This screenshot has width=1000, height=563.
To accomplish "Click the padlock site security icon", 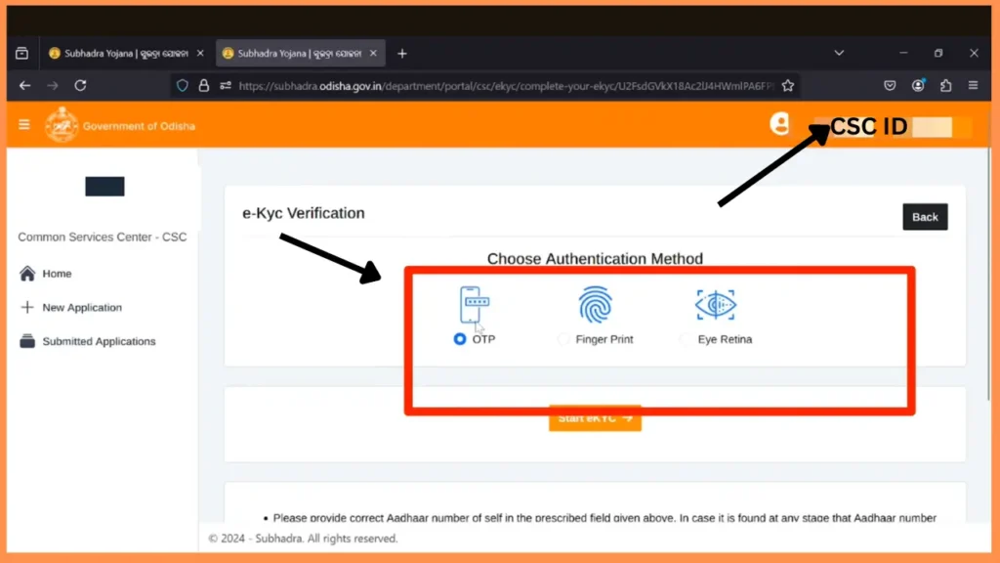I will (x=203, y=86).
